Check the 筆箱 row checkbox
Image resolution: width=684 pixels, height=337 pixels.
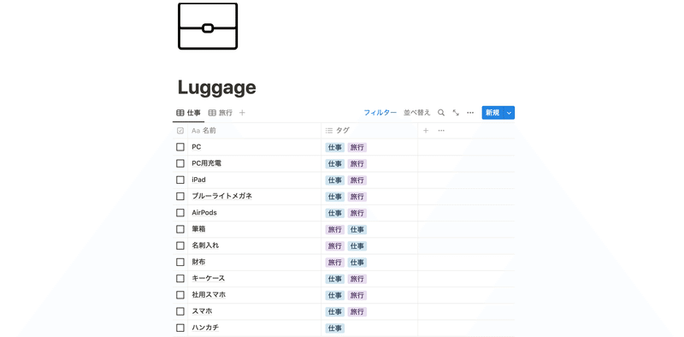coord(180,229)
